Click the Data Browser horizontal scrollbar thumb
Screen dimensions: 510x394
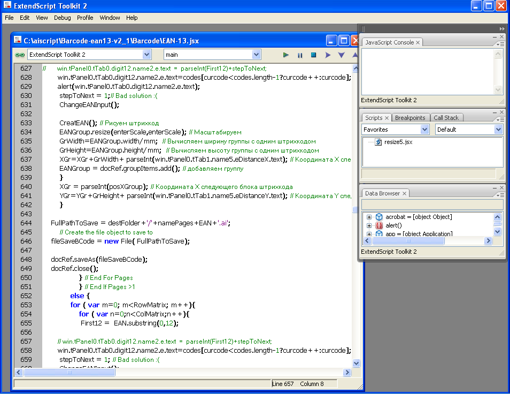408,241
